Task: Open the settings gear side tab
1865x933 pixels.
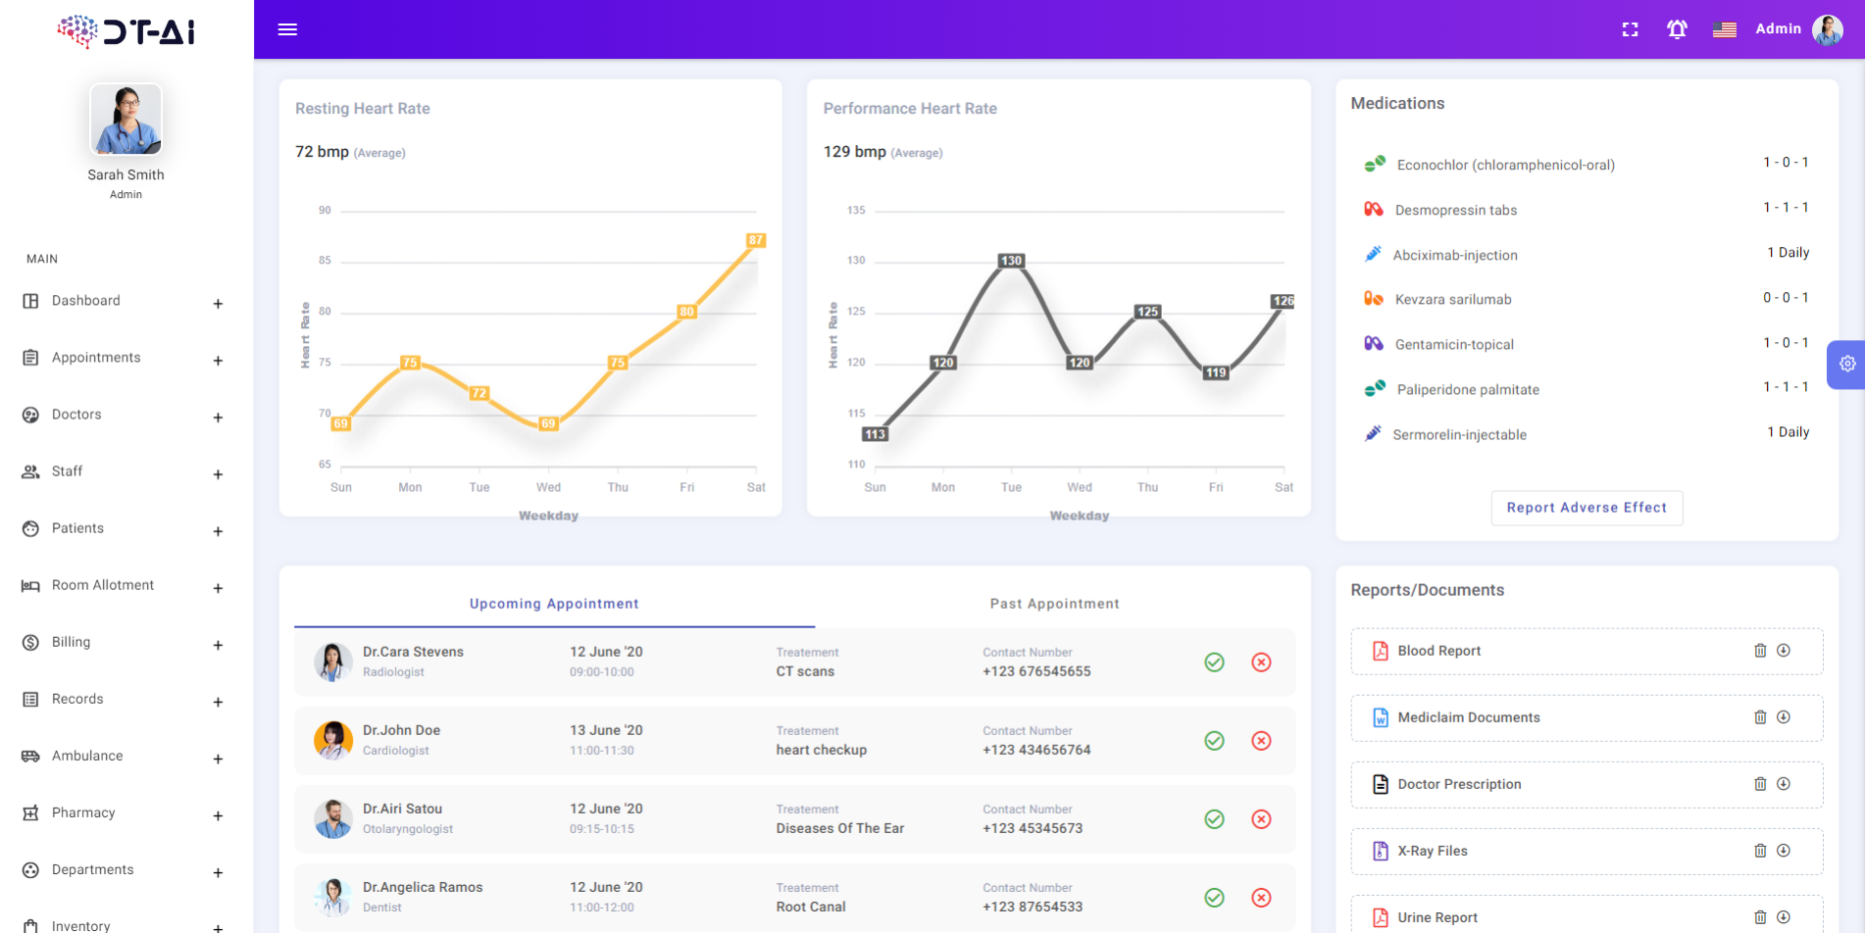Action: [x=1847, y=364]
